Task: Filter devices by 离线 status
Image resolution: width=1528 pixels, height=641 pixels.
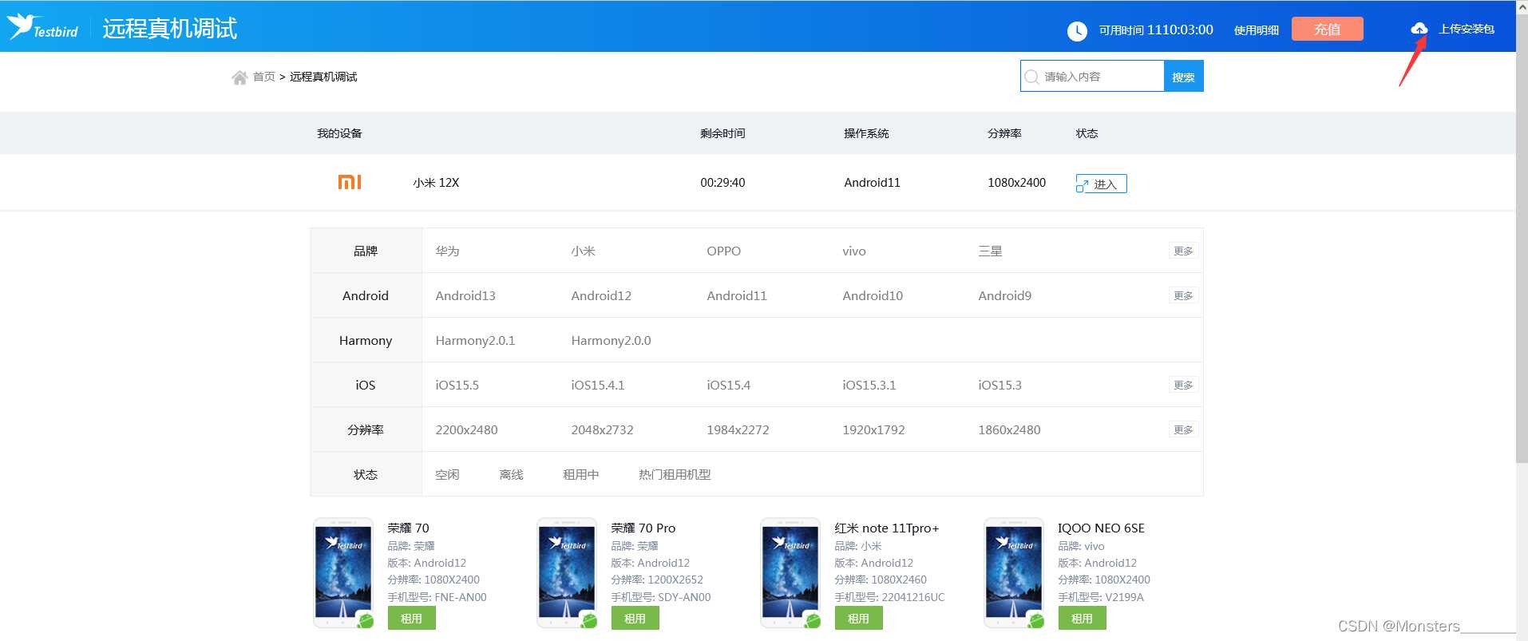Action: (511, 474)
